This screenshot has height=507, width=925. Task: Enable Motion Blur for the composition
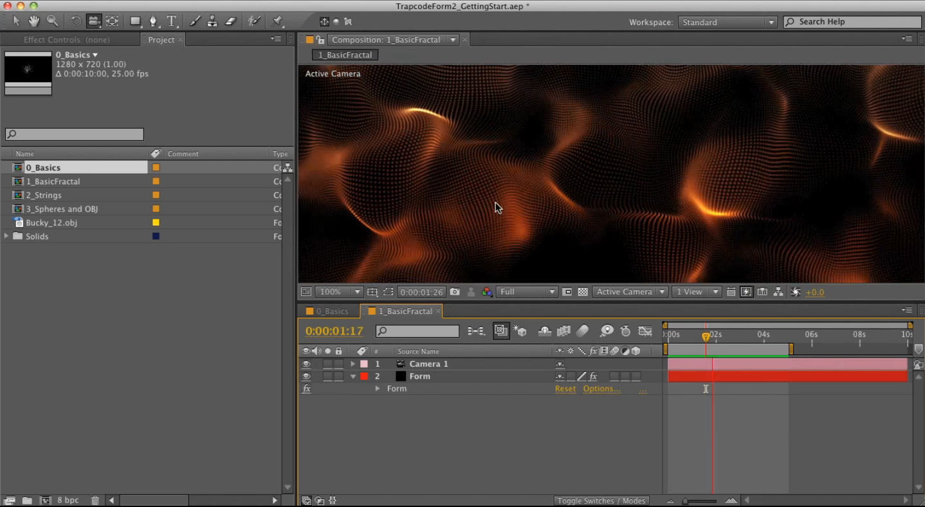click(x=582, y=331)
